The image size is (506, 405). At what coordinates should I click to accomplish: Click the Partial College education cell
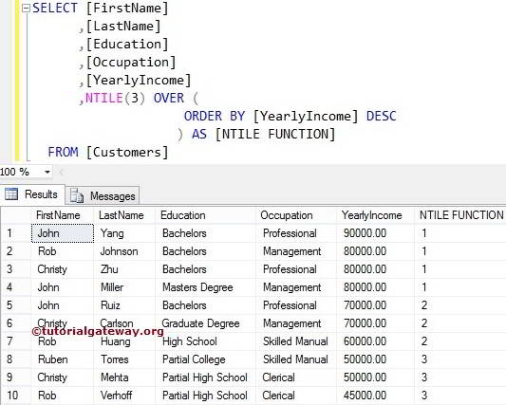(206, 359)
